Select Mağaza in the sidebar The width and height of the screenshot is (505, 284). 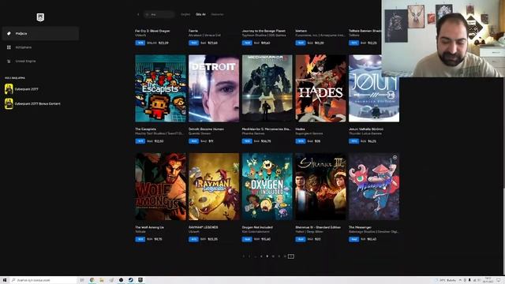click(x=40, y=33)
